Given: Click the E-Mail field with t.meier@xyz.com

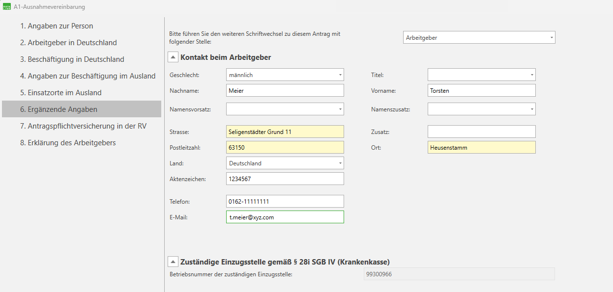Looking at the screenshot, I should pyautogui.click(x=285, y=216).
